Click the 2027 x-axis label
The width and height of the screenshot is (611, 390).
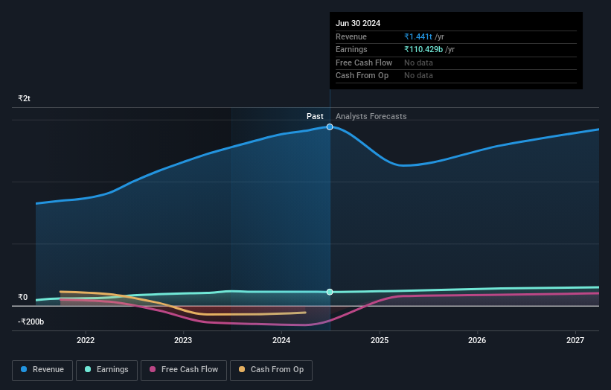click(575, 340)
